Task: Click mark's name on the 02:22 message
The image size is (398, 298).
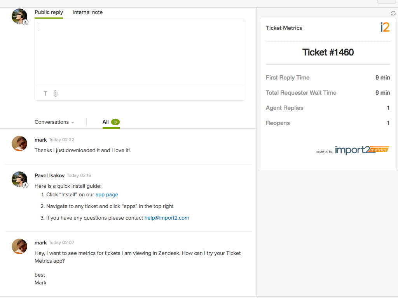Action: 40,140
